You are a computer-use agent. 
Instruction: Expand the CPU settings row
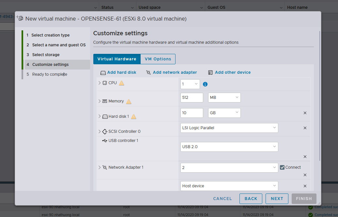100,83
